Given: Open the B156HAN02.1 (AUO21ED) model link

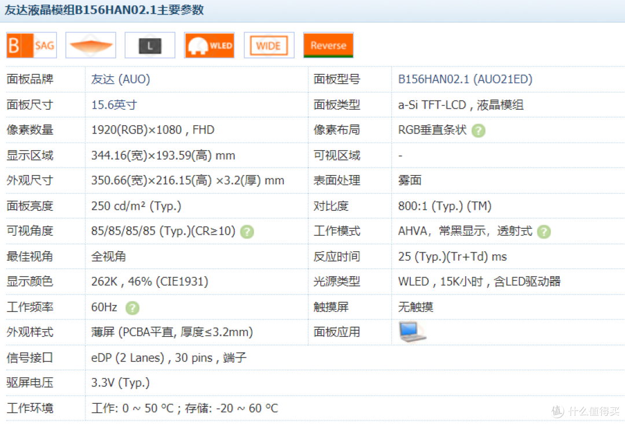Looking at the screenshot, I should click(465, 79).
